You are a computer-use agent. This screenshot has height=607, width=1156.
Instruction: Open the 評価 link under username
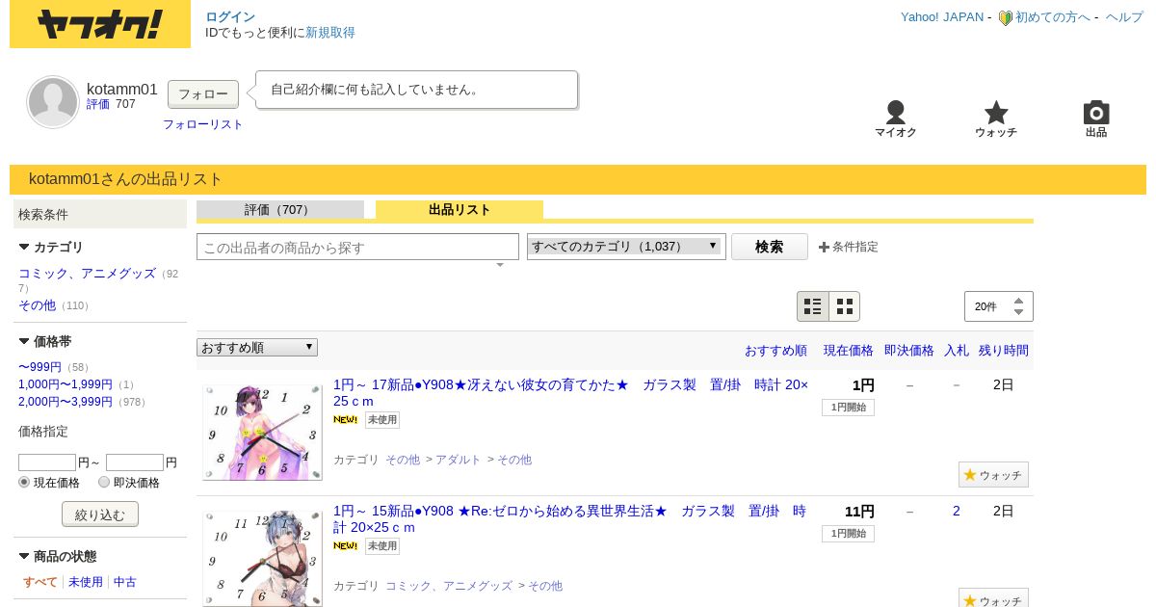(98, 104)
